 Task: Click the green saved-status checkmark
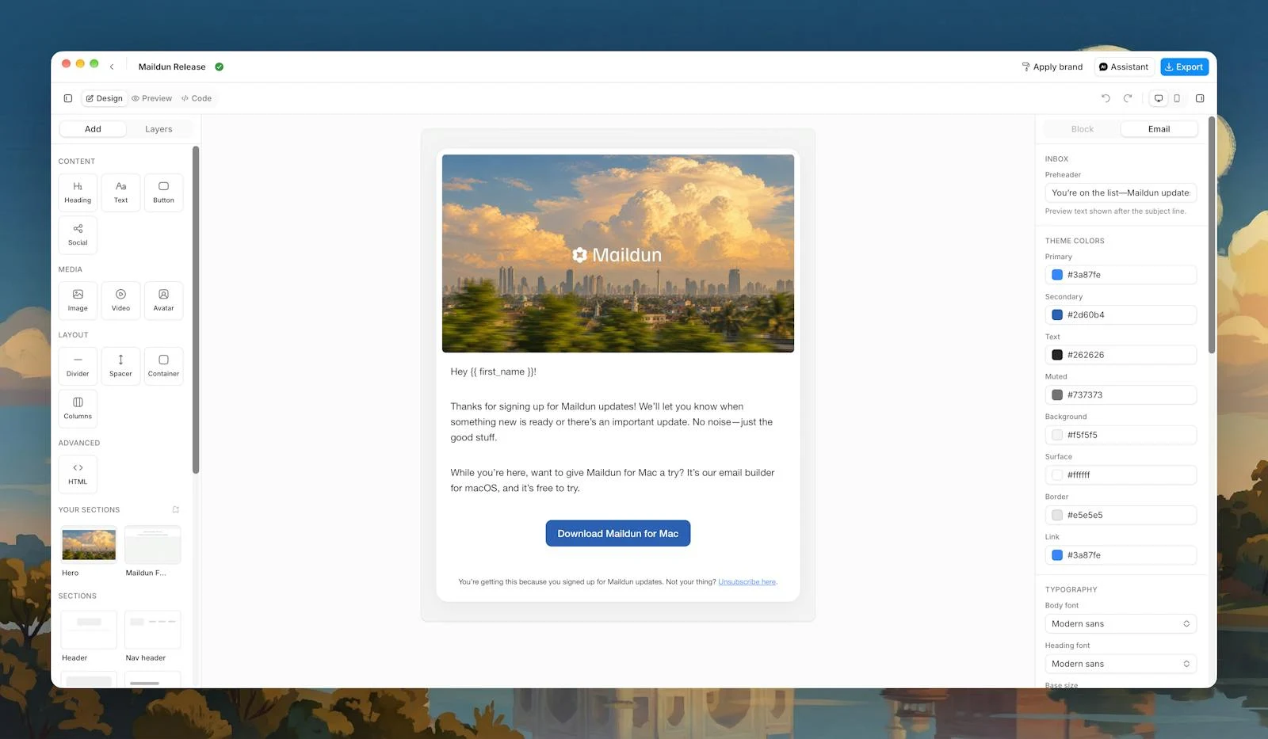pos(219,67)
